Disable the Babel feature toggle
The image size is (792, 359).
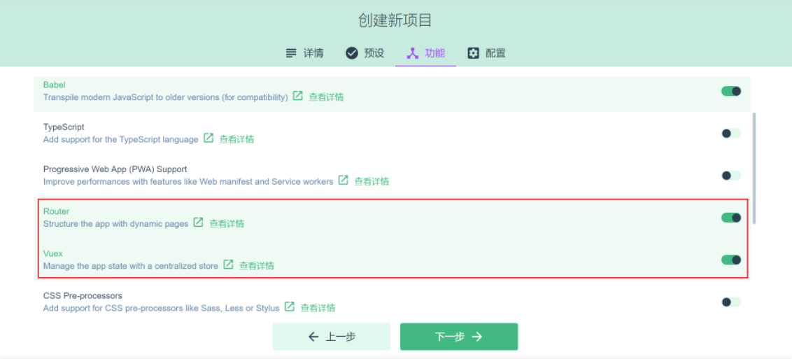[x=731, y=92]
